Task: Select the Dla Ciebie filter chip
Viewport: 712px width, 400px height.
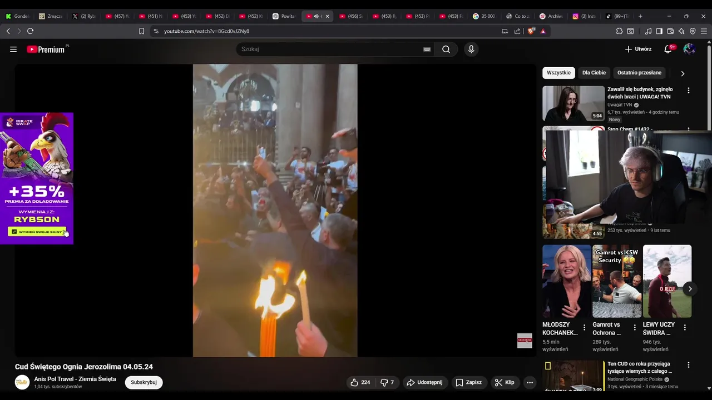Action: (594, 73)
